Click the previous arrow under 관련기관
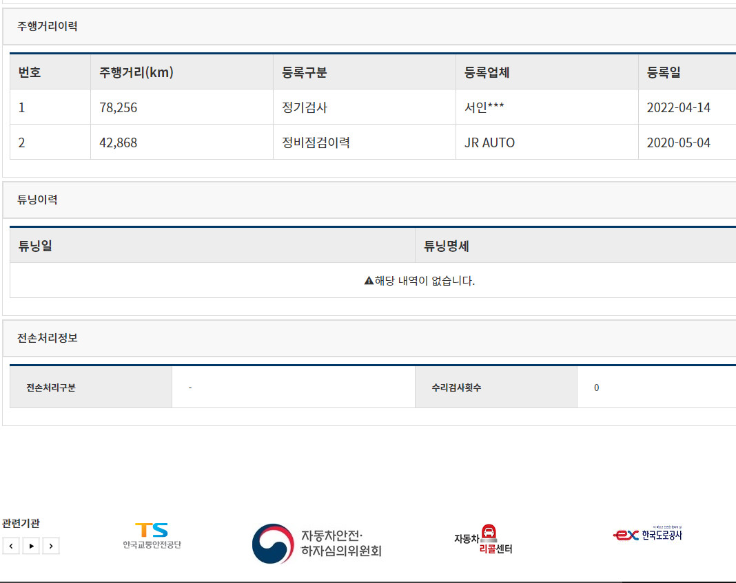The image size is (736, 583). click(11, 546)
